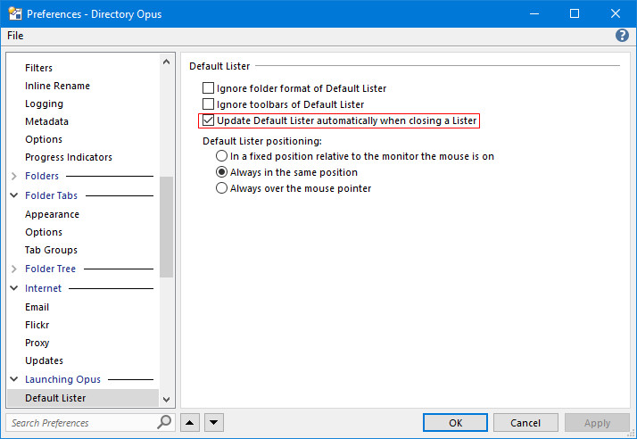
Task: Click the search magnifier icon
Action: [x=164, y=422]
